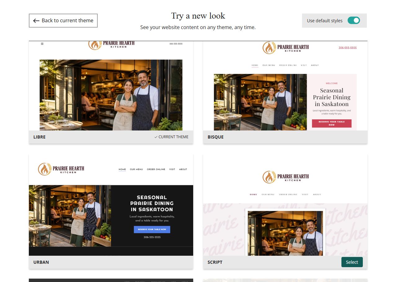The height and width of the screenshot is (282, 396).
Task: Click the SCRIPT theme name label
Action: (215, 262)
